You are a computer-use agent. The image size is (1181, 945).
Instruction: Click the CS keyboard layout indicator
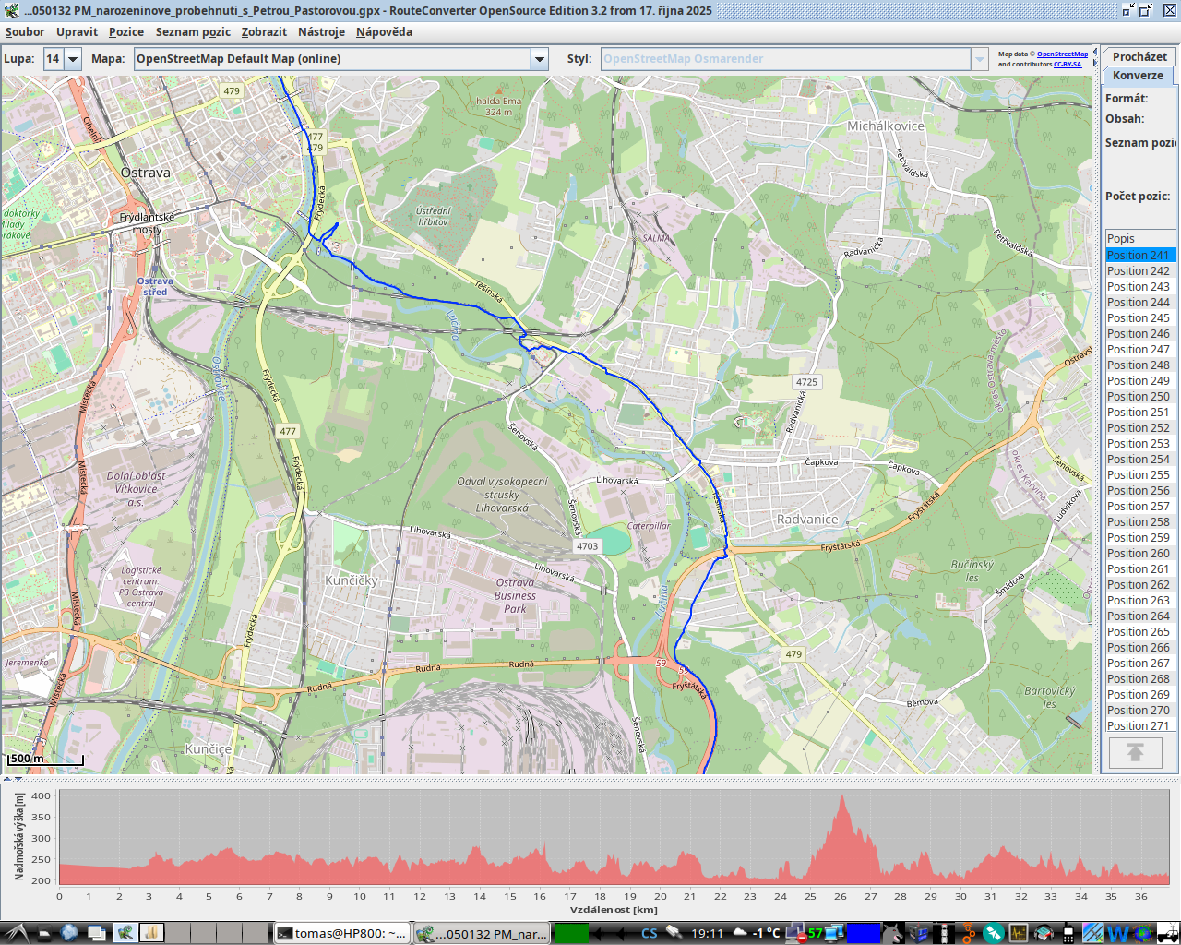pos(650,933)
